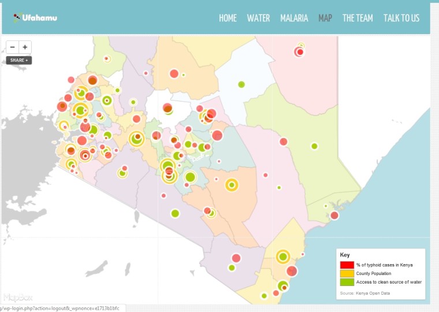439x312 pixels.
Task: Click lone green marker in large eastern green county
Action: tap(314, 146)
